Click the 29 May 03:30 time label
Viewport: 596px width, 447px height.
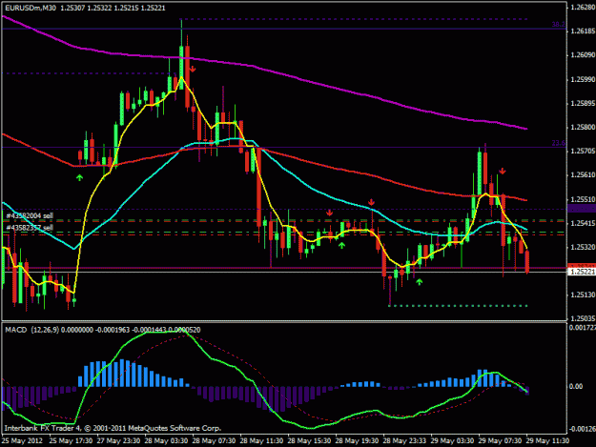click(x=452, y=440)
